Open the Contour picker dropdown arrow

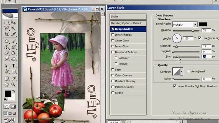181,71
